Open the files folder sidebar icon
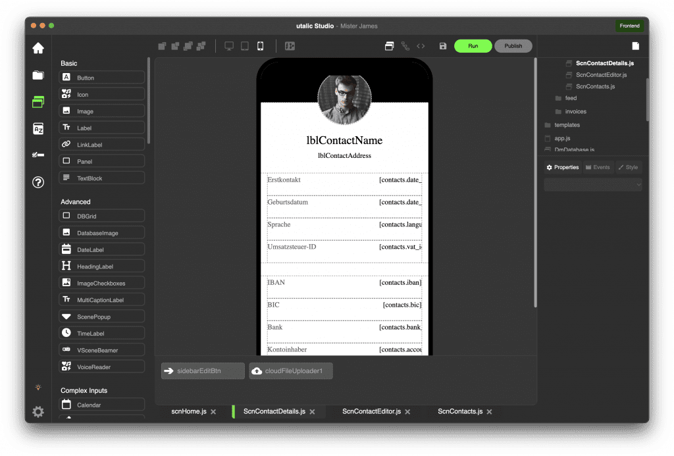This screenshot has height=456, width=674. click(x=38, y=75)
